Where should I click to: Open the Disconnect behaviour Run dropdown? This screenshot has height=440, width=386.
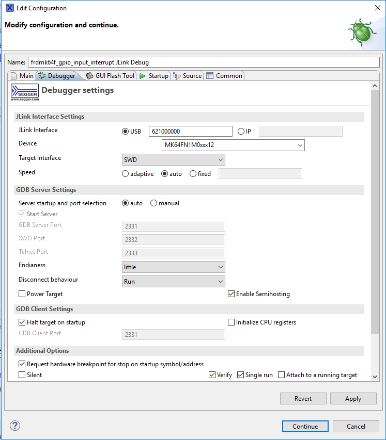pos(174,282)
